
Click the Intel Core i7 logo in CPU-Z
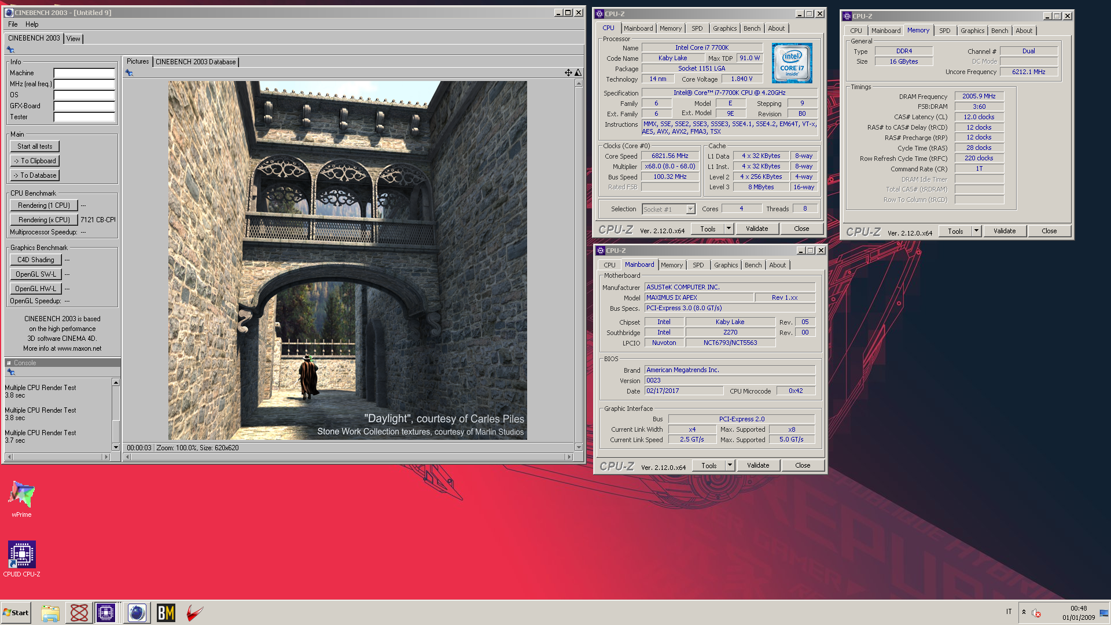(792, 63)
